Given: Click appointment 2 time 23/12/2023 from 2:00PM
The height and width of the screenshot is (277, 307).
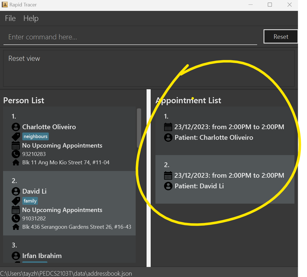Looking at the screenshot, I should pyautogui.click(x=229, y=175).
